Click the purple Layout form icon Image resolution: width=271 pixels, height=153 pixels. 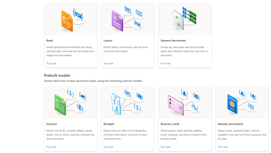point(117,21)
